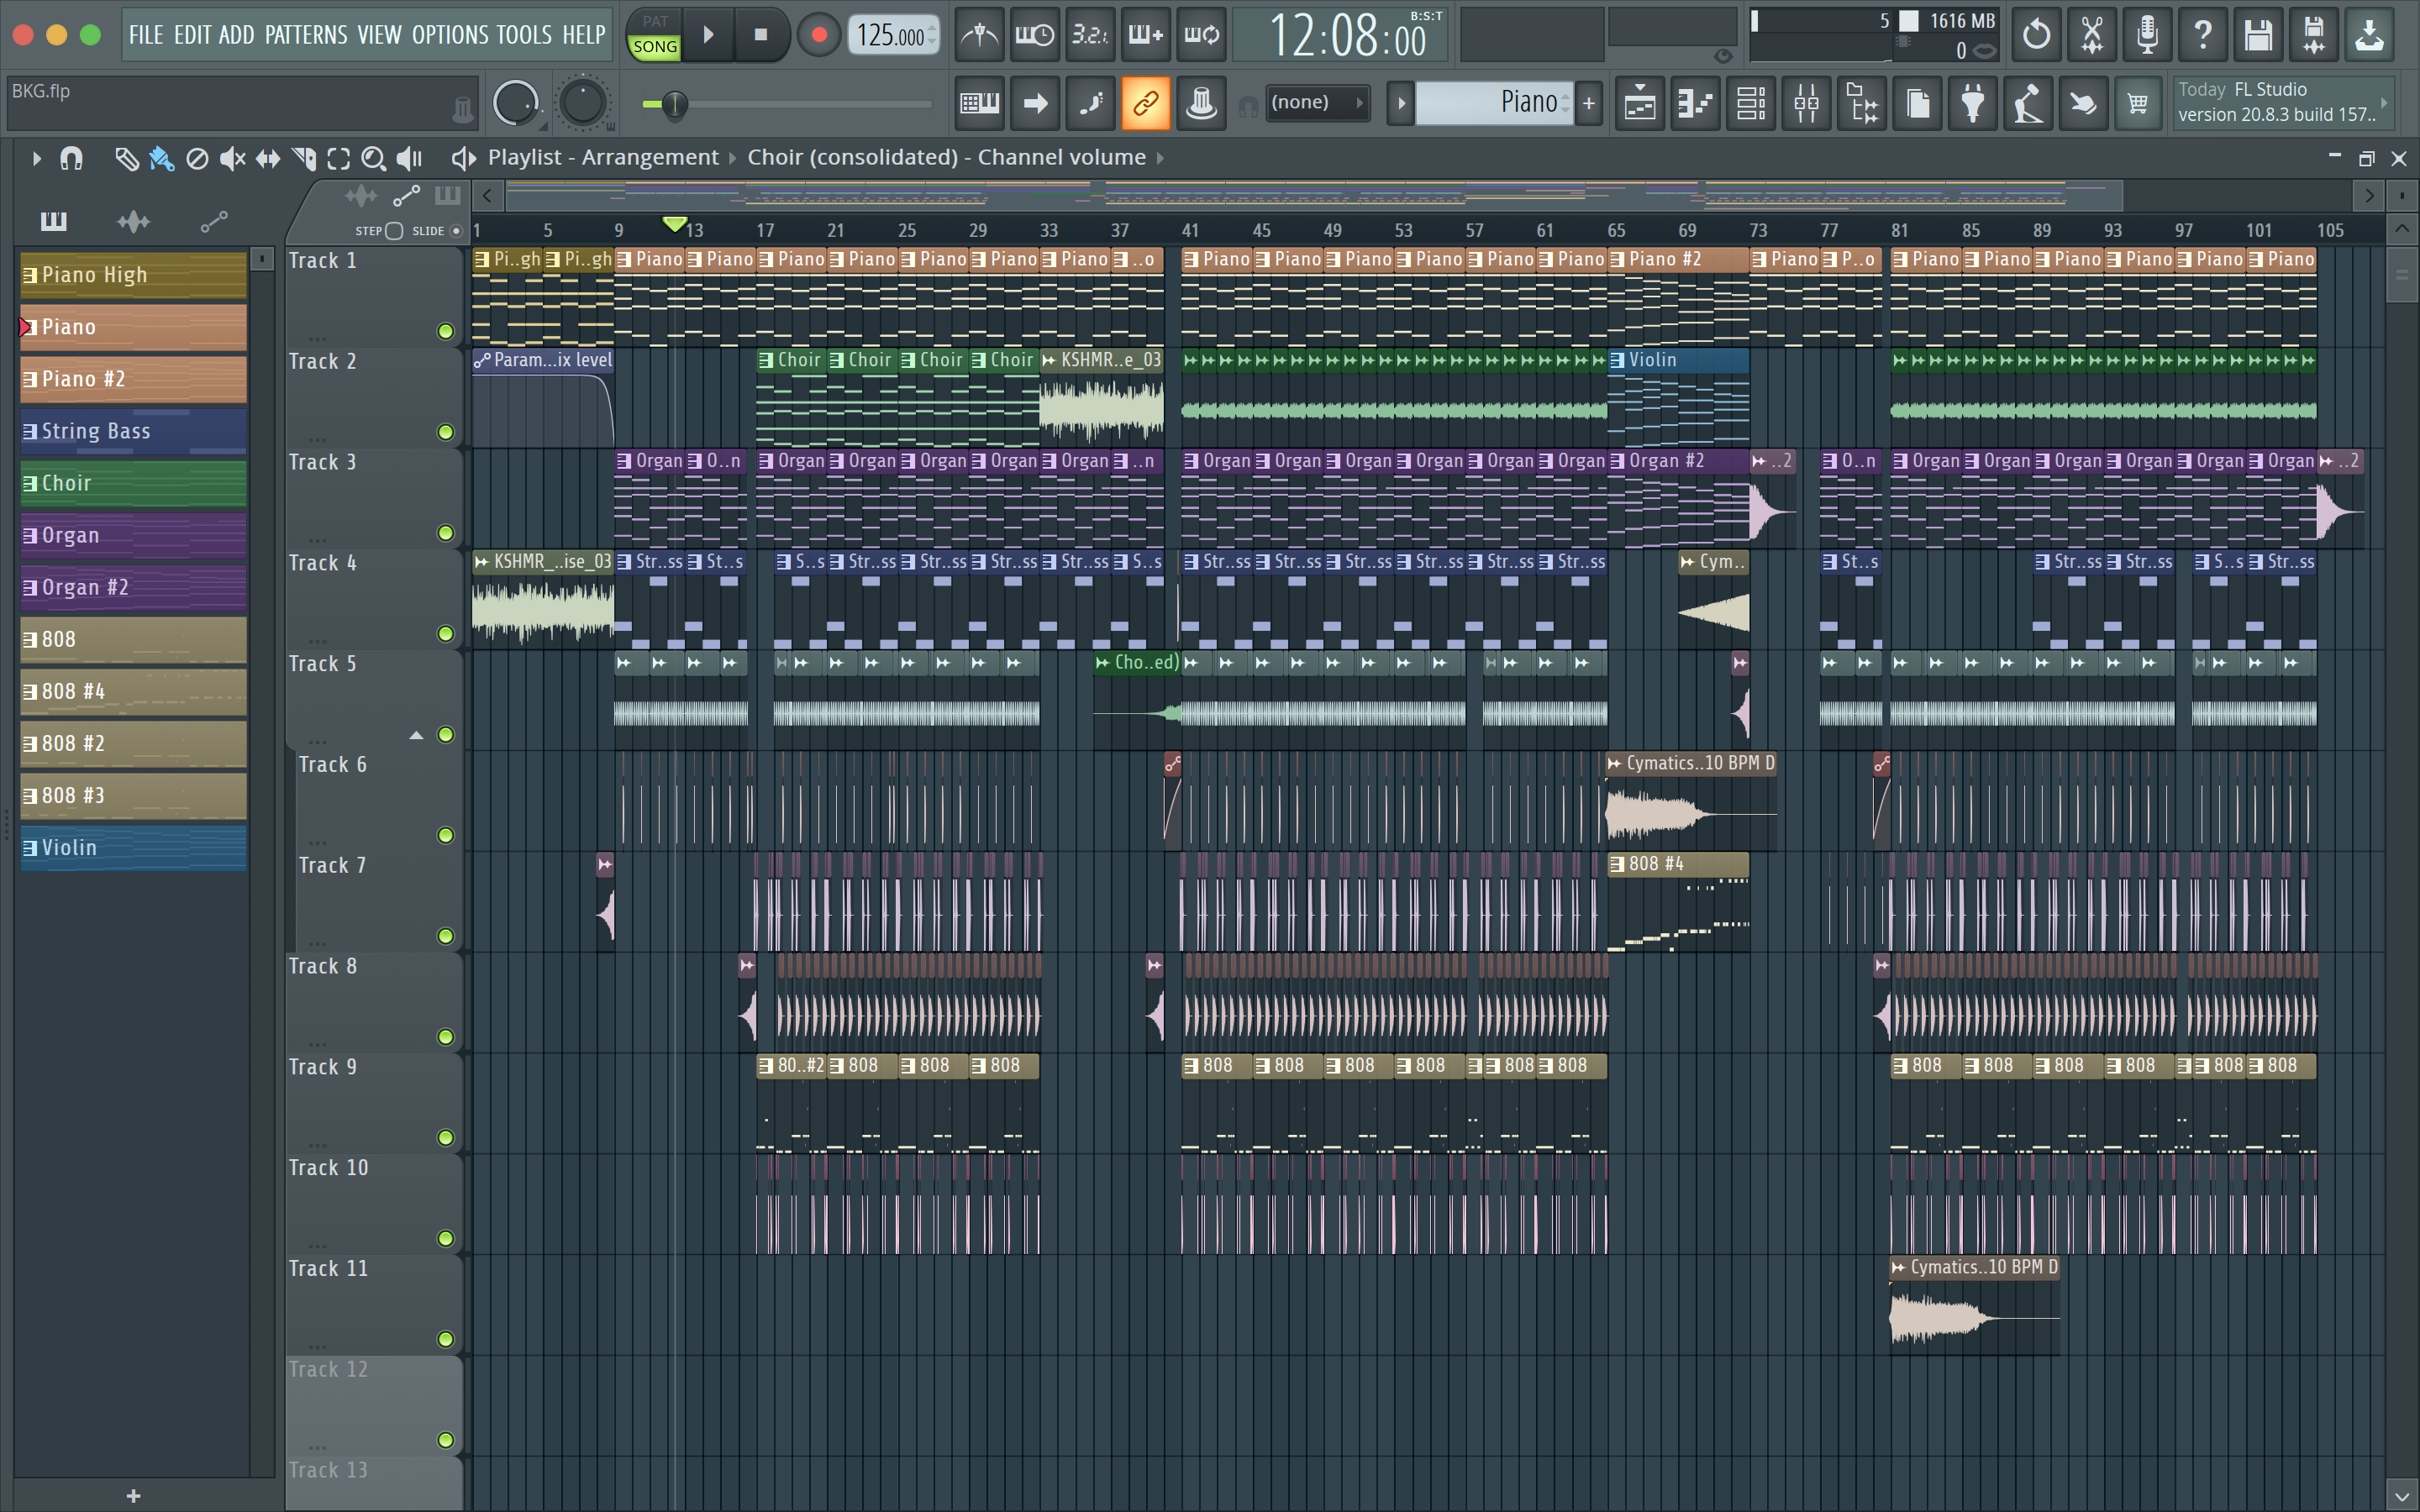This screenshot has height=1512, width=2420.
Task: Click the main volume knob
Action: pos(516,103)
